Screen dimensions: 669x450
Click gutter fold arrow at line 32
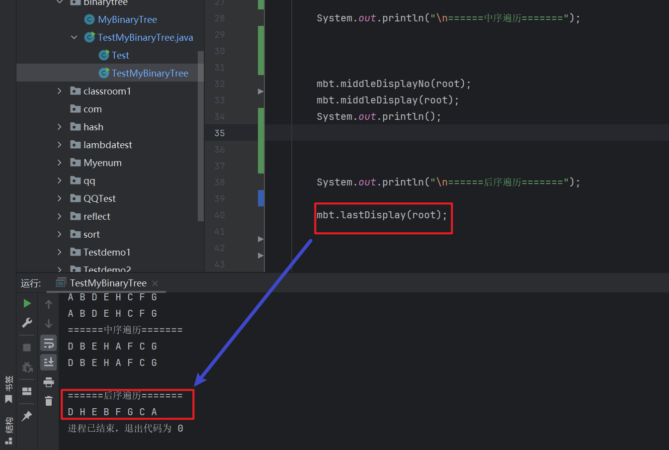coord(260,91)
